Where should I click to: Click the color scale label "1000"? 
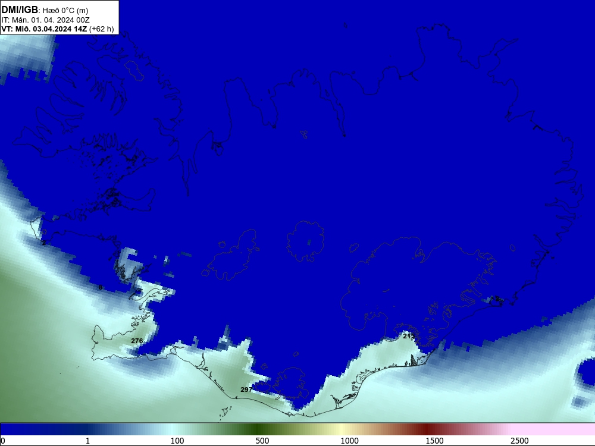point(349,441)
